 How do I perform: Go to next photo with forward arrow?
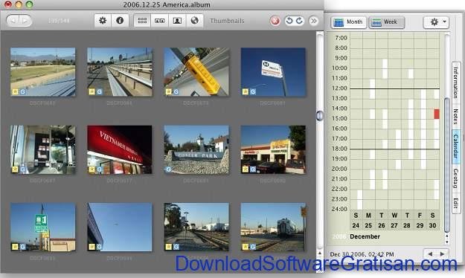click(25, 21)
